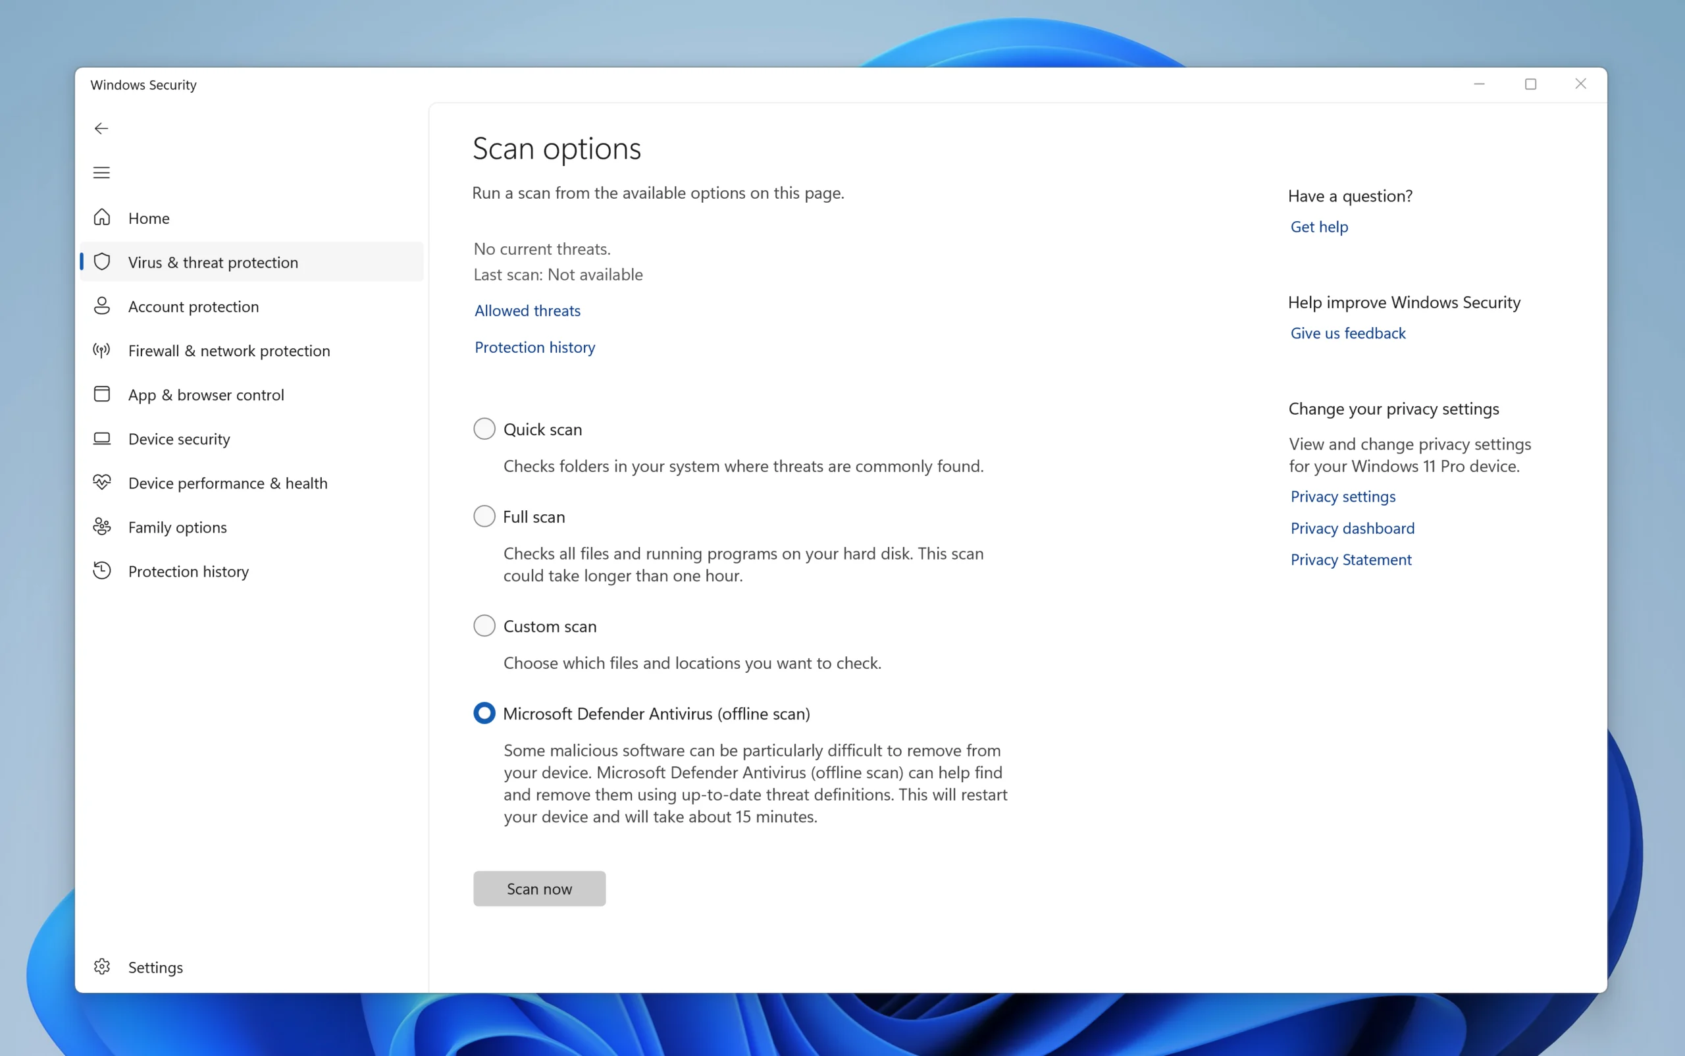Click the Account protection person icon
The height and width of the screenshot is (1056, 1685).
click(x=102, y=306)
